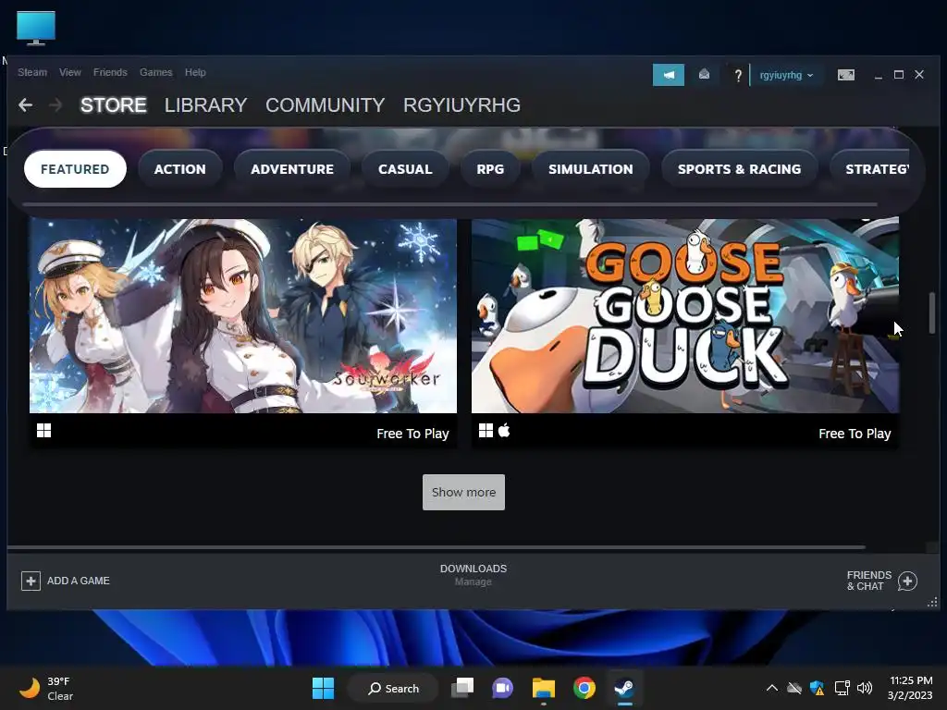Open the Windows Start menu
Image resolution: width=947 pixels, height=710 pixels.
(x=323, y=688)
